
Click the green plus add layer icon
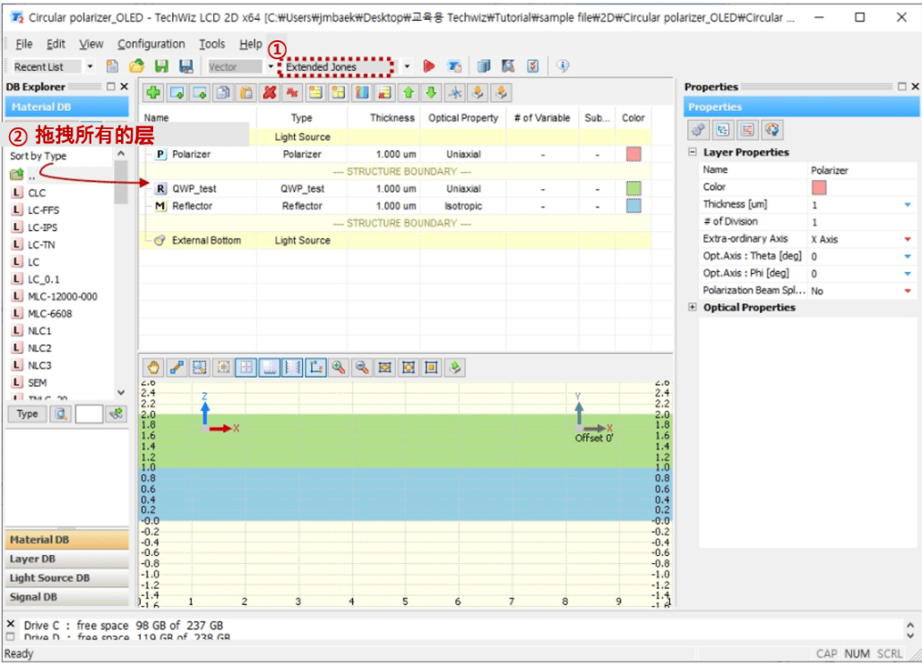click(153, 93)
